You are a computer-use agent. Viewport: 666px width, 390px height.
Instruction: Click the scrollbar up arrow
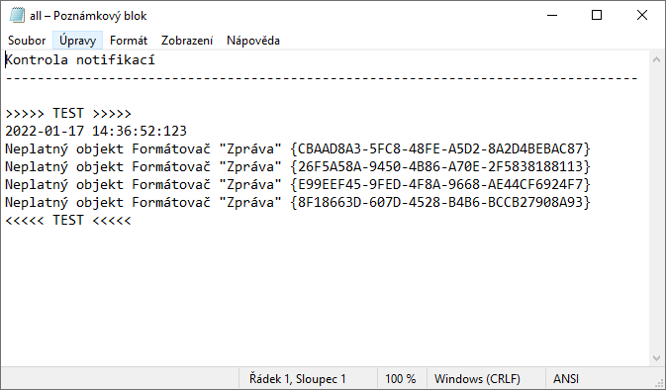(656, 60)
